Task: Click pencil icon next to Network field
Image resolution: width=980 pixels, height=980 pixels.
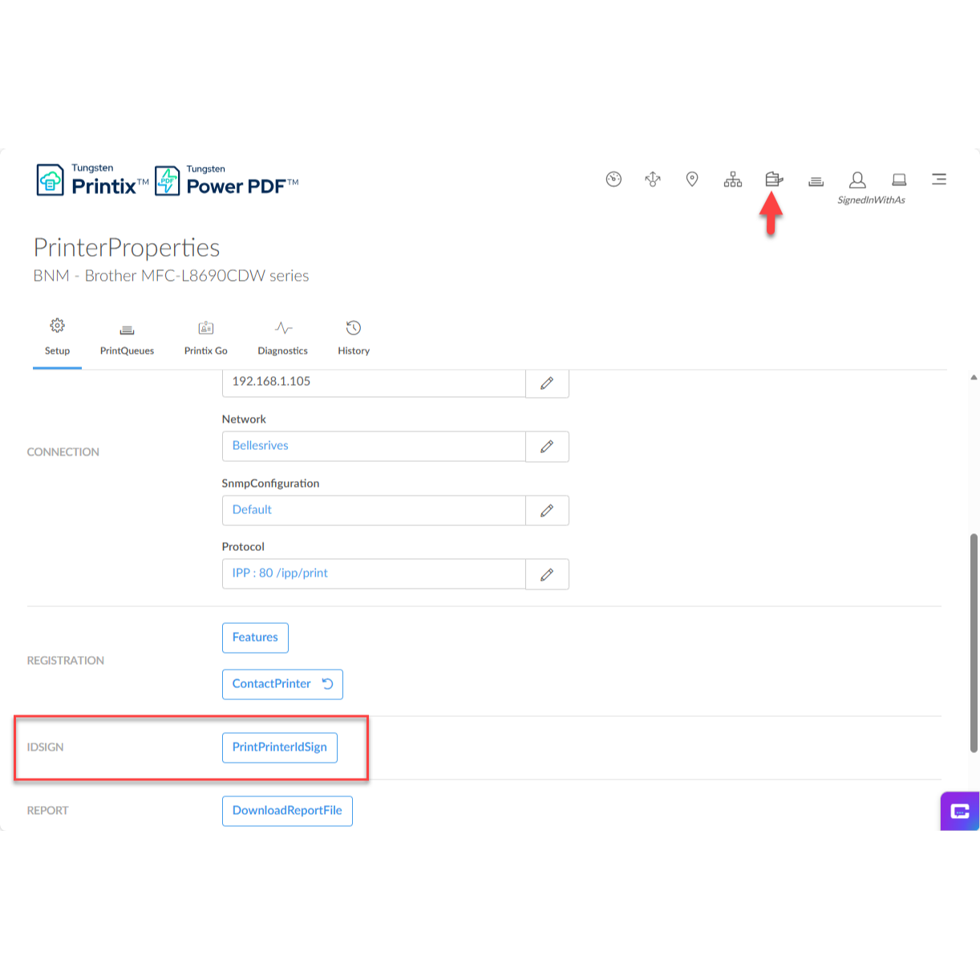Action: click(x=547, y=447)
